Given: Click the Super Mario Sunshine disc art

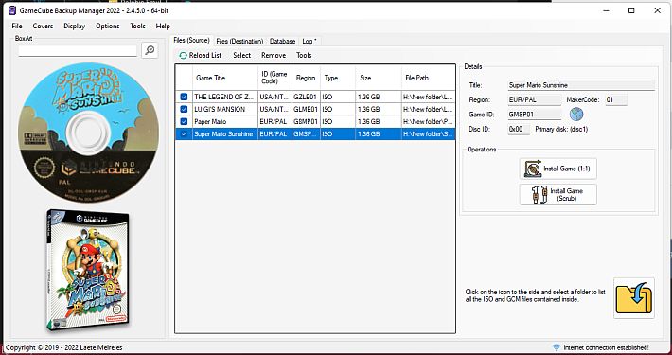Looking at the screenshot, I should pos(88,133).
